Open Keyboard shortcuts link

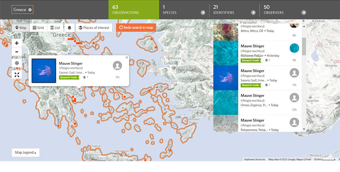pyautogui.click(x=255, y=159)
